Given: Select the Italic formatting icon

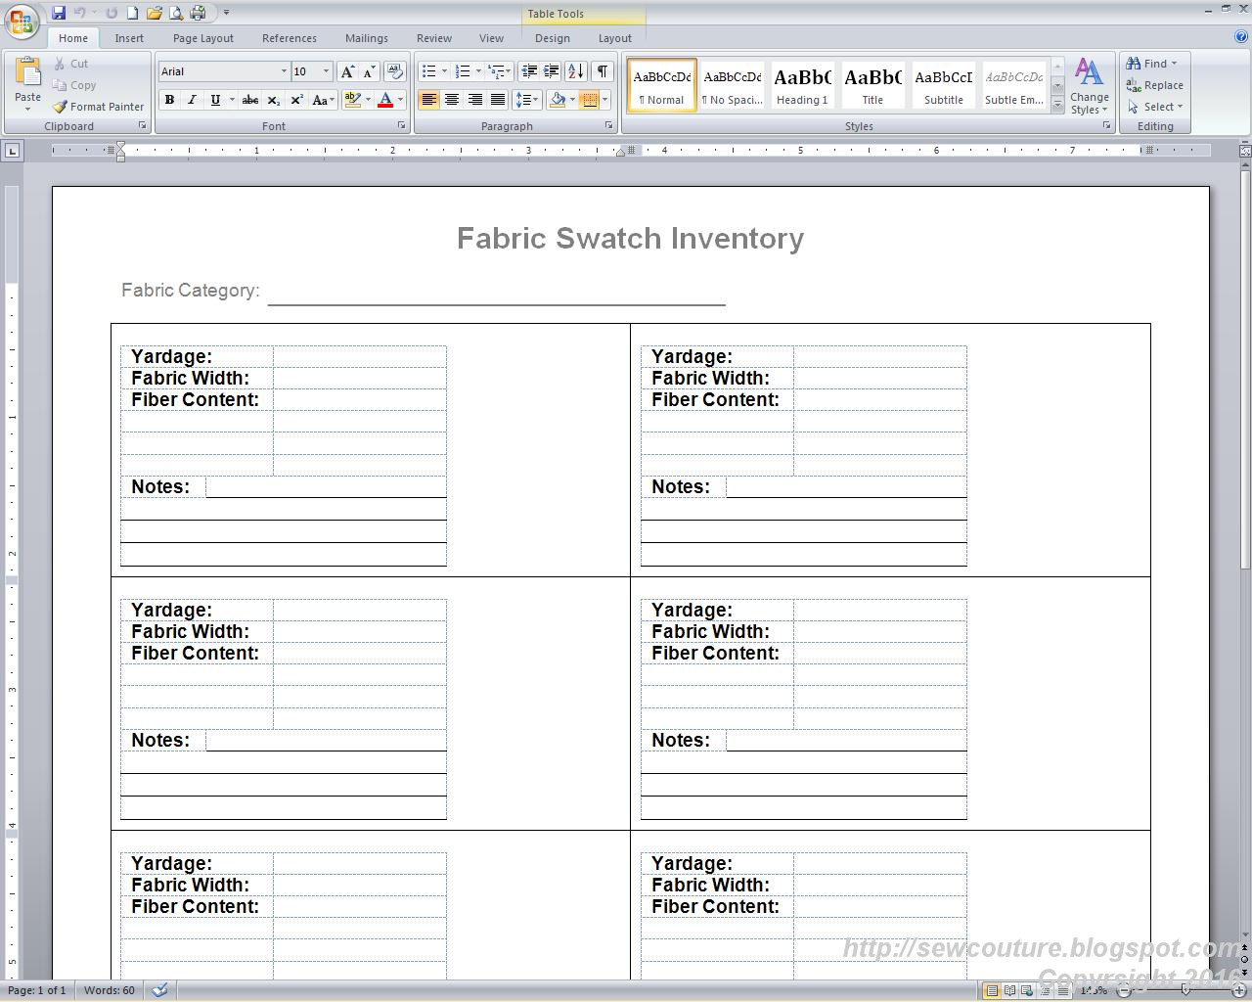Looking at the screenshot, I should 192,99.
